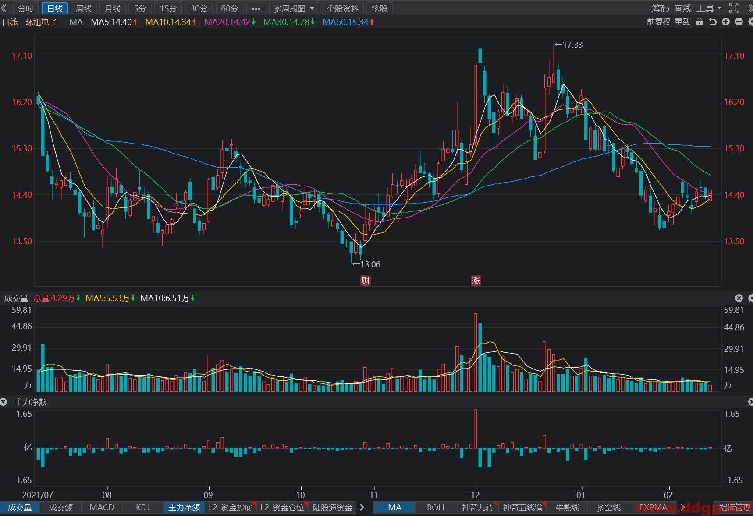Select 陆股通资金 indicator tab
The image size is (753, 516).
click(333, 507)
